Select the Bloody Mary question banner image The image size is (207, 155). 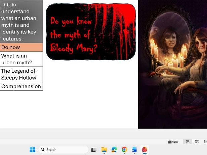[91, 32]
